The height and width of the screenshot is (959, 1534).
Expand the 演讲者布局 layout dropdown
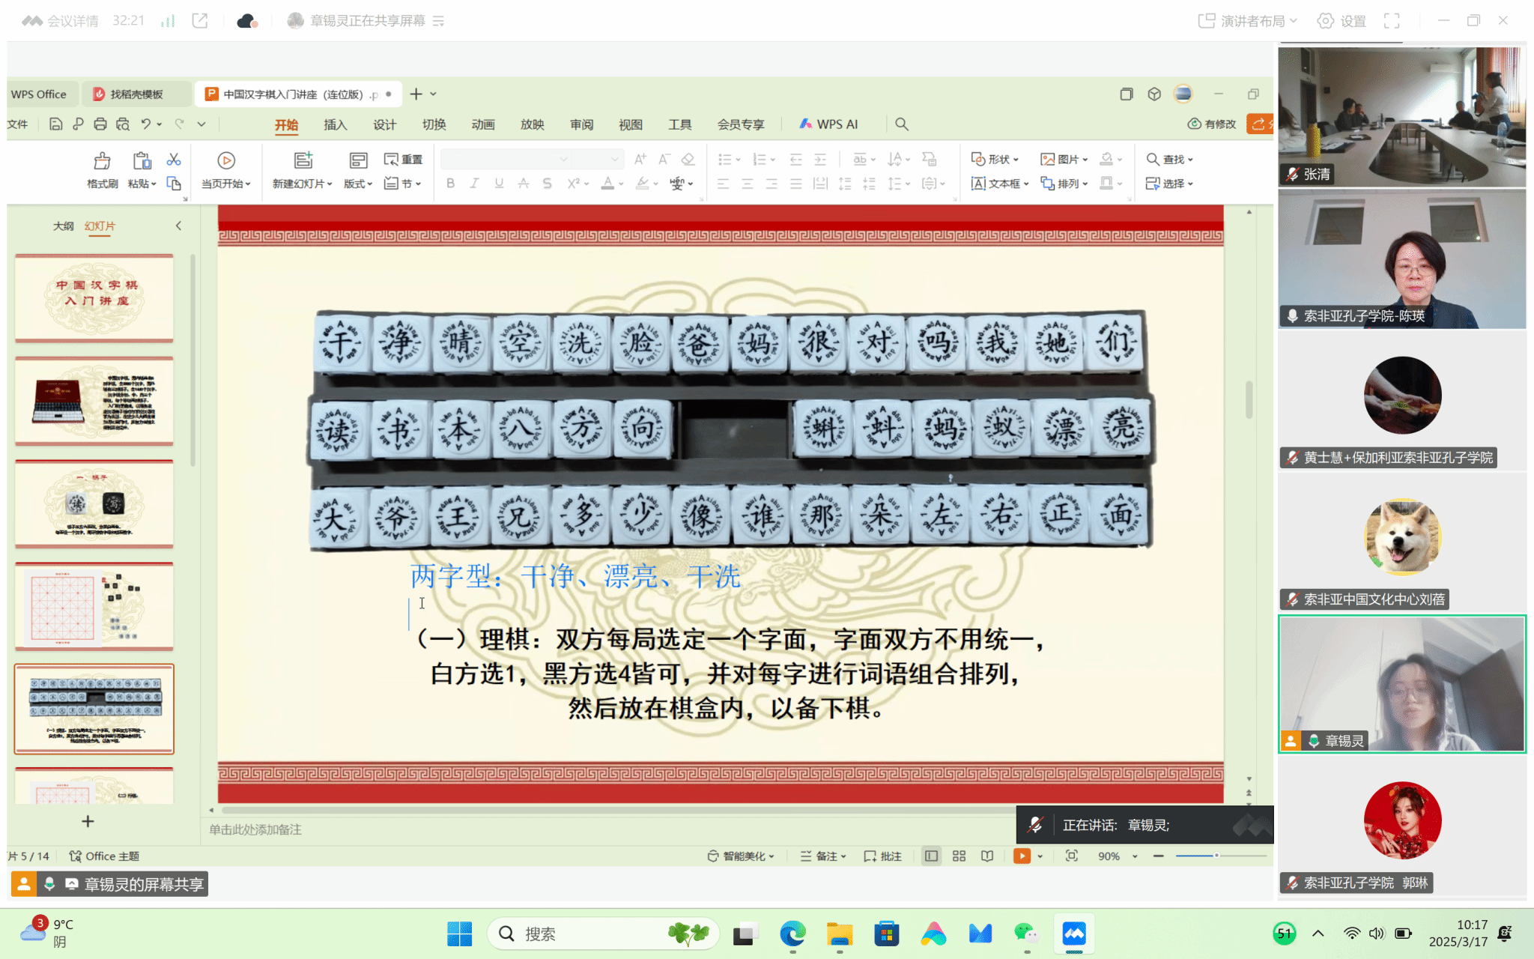point(1248,21)
